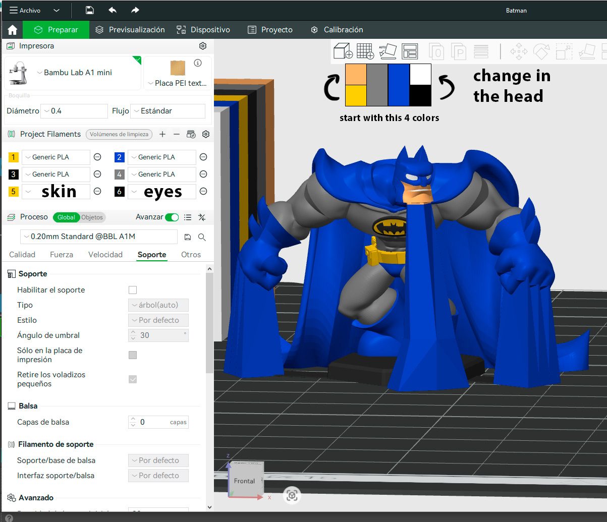Open the Archivo menu
This screenshot has width=607, height=522.
pyautogui.click(x=25, y=11)
